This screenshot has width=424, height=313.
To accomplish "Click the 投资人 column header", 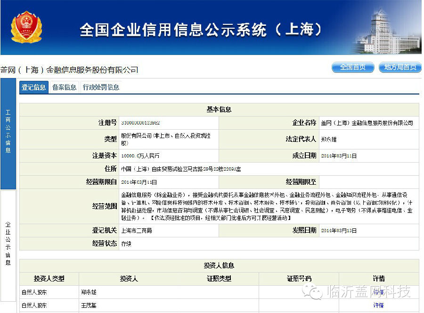I will [129, 279].
